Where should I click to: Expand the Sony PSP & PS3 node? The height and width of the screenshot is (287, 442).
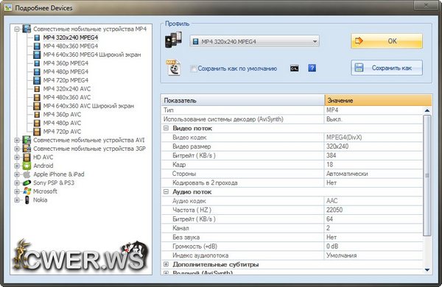[x=17, y=183]
